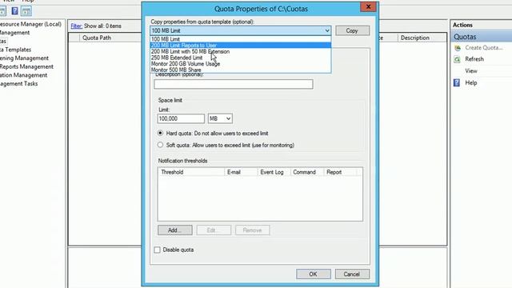Select the Classification Management tree node

tap(23, 75)
